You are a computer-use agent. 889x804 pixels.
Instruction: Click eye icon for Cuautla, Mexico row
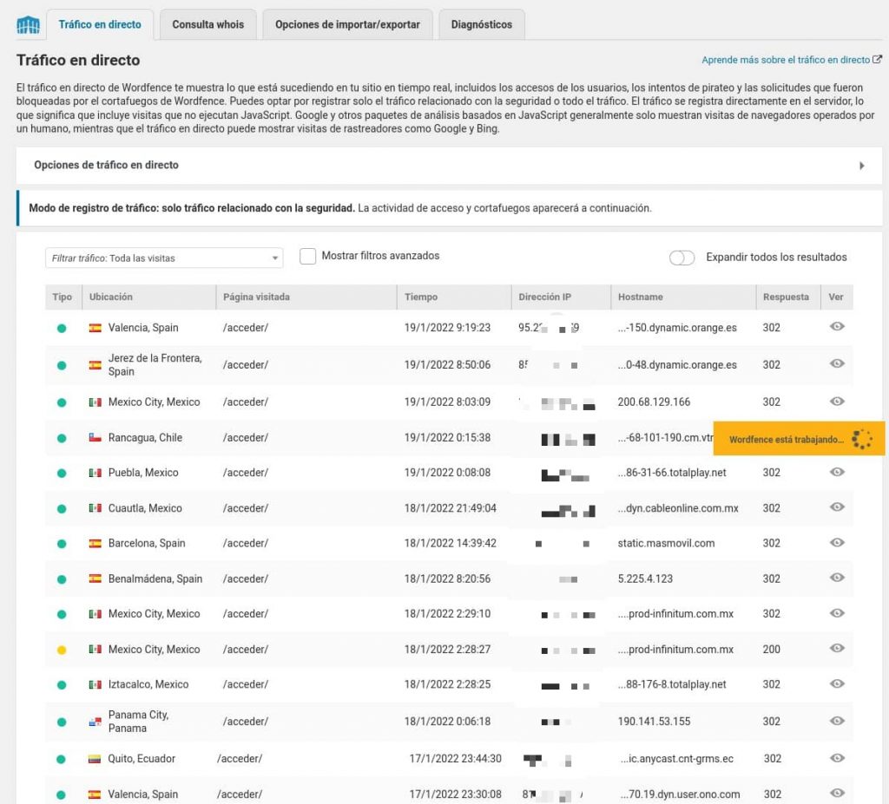[837, 507]
